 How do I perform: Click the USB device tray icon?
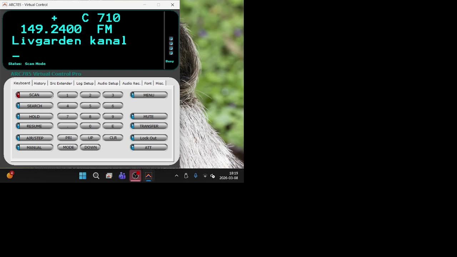[186, 176]
